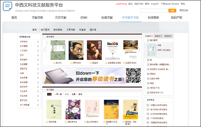Click rank number 5 icon in weekly hot list
Image resolution: width=201 pixels, height=127 pixels.
tap(148, 74)
